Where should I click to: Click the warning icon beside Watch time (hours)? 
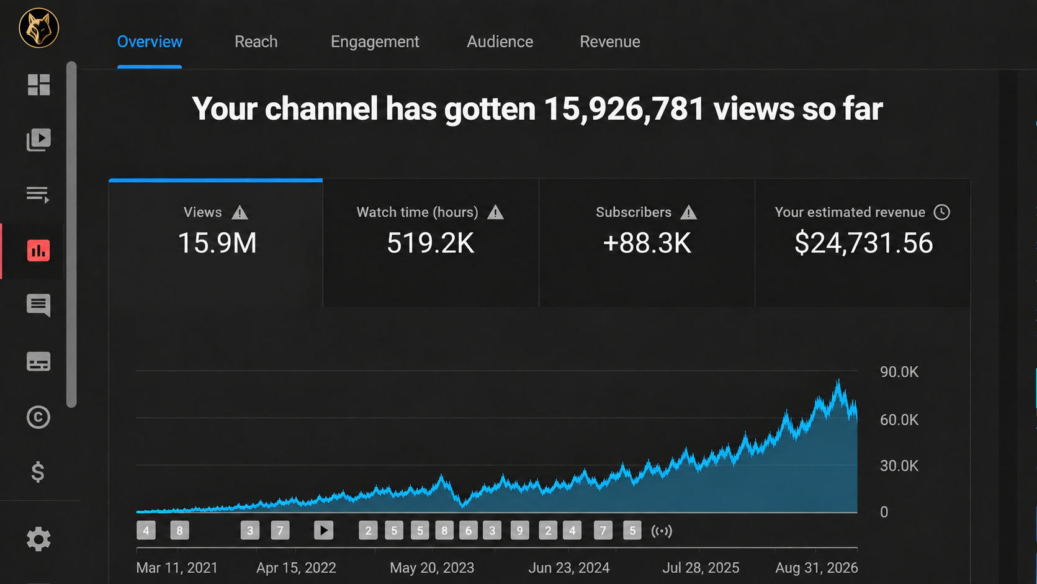click(x=495, y=213)
